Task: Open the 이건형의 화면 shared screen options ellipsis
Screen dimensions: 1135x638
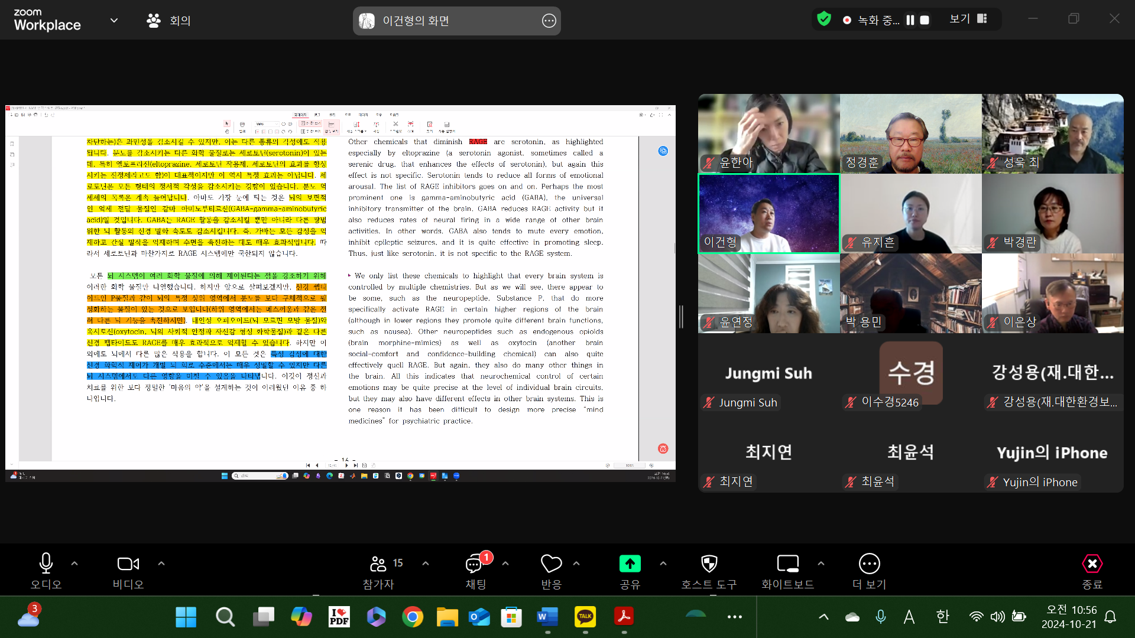Action: [x=549, y=21]
